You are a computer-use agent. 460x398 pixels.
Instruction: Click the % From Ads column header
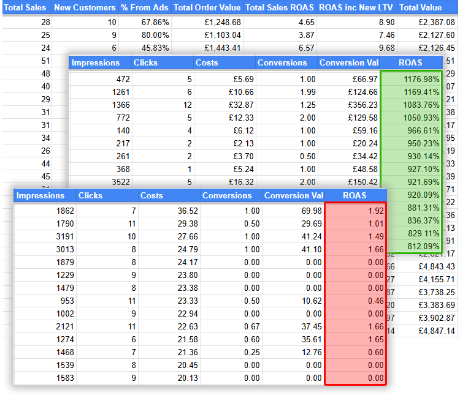[145, 8]
